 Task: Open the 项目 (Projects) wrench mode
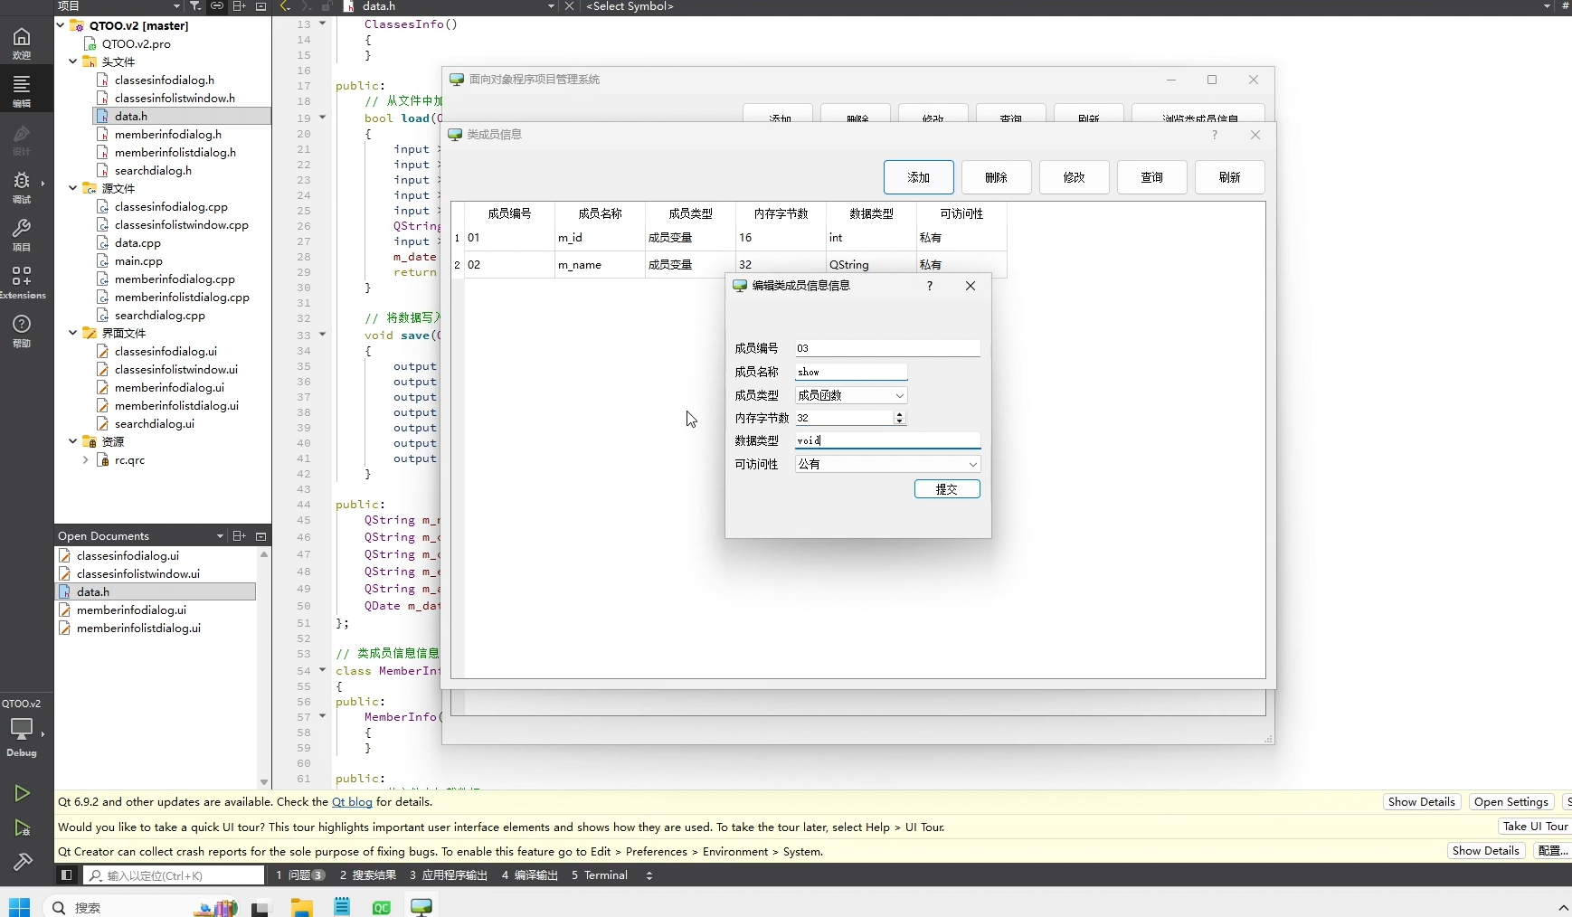click(22, 234)
